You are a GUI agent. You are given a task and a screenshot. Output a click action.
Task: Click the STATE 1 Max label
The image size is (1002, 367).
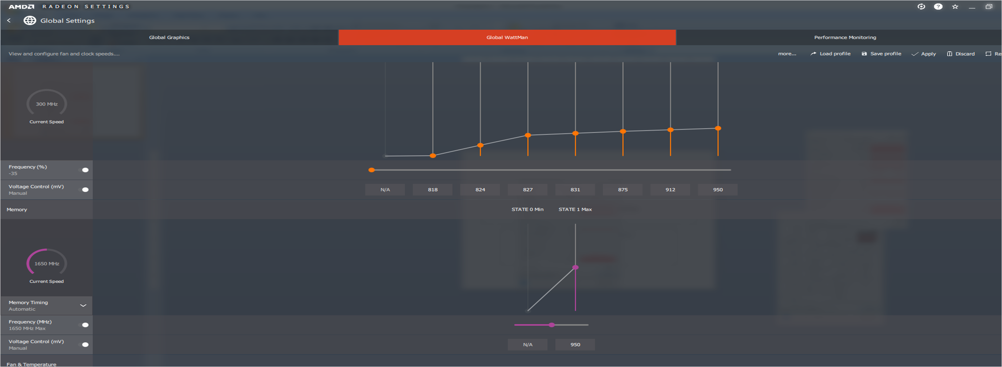tap(575, 209)
